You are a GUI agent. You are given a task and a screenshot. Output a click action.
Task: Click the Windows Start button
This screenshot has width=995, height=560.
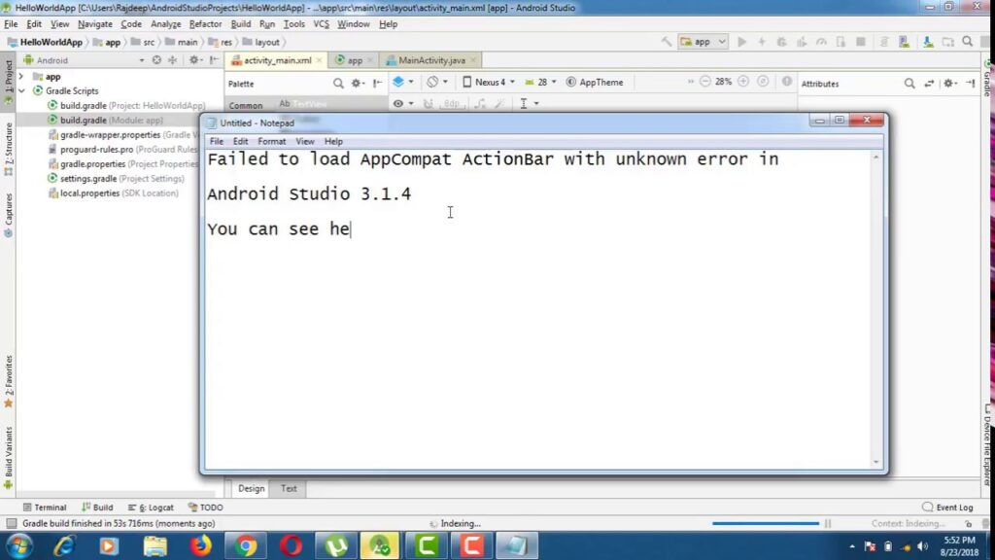click(x=19, y=546)
